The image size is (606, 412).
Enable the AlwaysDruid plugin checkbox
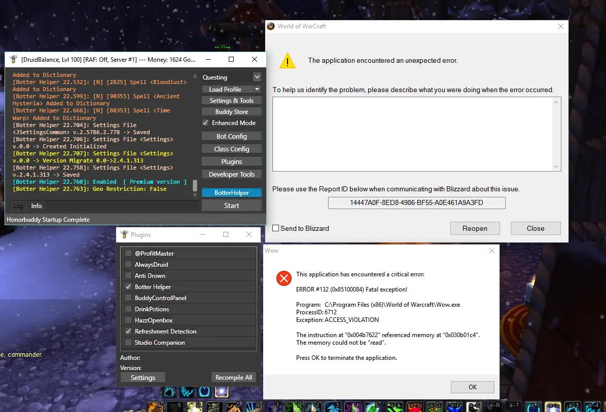coord(128,265)
